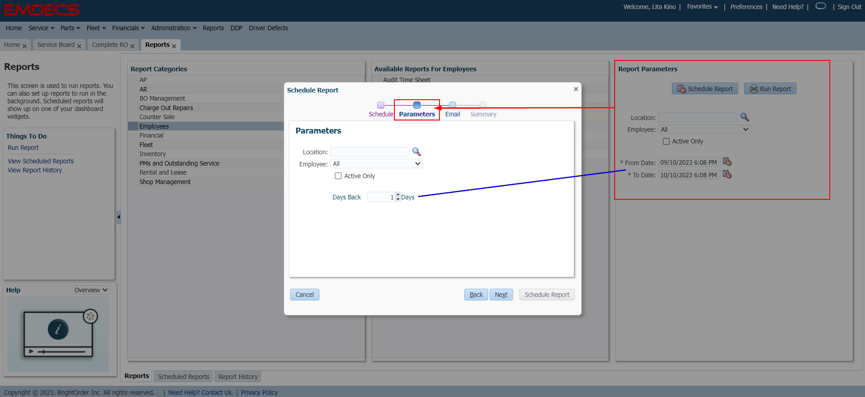Click the Location lookup icon in Report Parameters
Image resolution: width=865 pixels, height=397 pixels.
pyautogui.click(x=745, y=117)
